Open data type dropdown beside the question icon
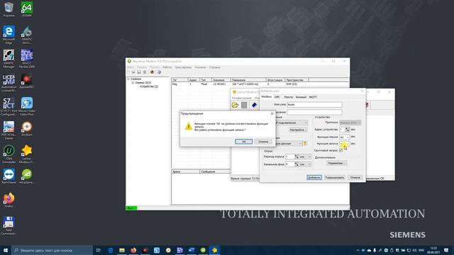The height and width of the screenshot is (255, 454). click(x=288, y=143)
